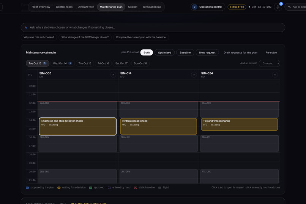
Task: Click the Operations control avatar badge
Action: point(194,7)
